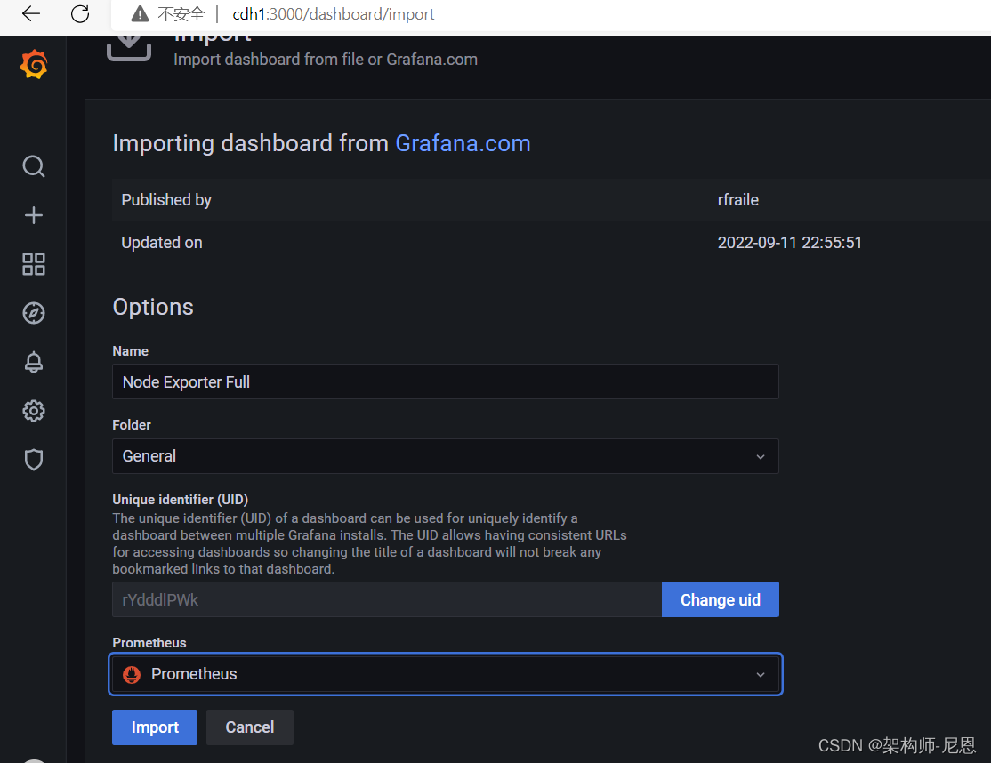Click the import dashboard page header icon
Viewport: 991px width, 763px height.
click(129, 47)
